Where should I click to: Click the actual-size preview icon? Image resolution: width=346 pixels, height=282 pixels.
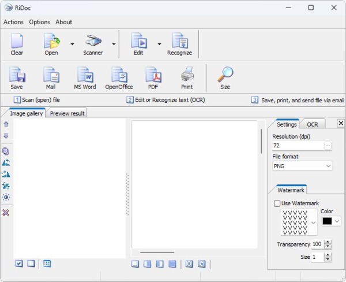tap(189, 264)
